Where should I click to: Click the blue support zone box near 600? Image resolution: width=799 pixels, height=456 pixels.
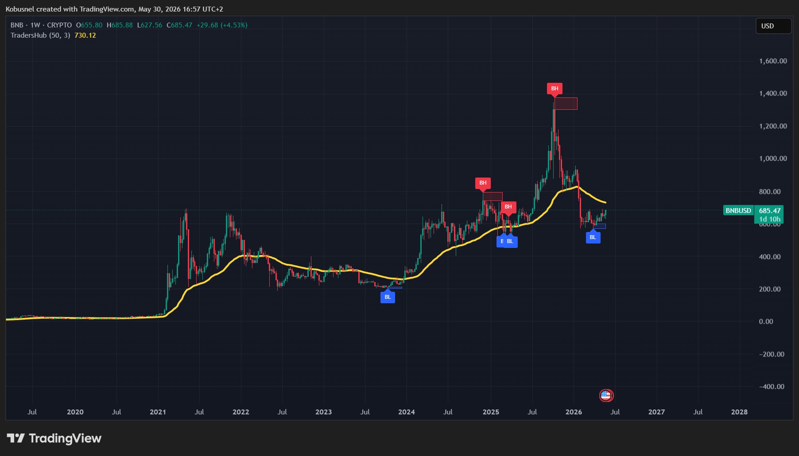click(x=600, y=226)
